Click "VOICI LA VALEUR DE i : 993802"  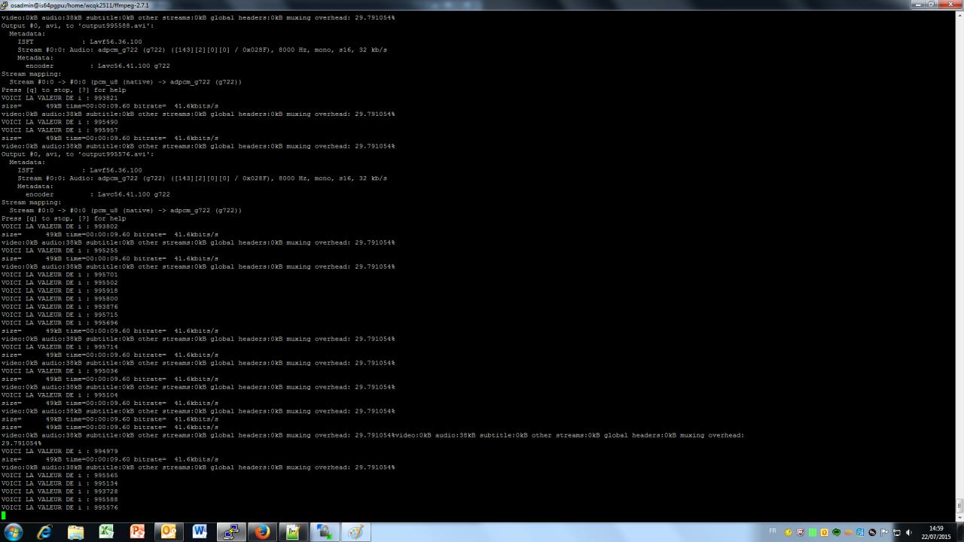(x=59, y=227)
